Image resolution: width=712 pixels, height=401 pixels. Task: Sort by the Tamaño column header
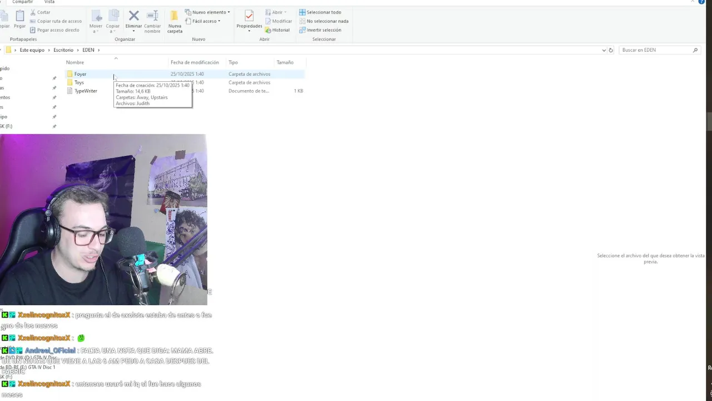pos(285,62)
